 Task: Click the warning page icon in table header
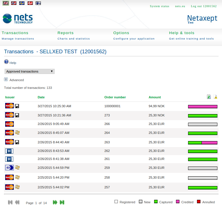coord(215,97)
